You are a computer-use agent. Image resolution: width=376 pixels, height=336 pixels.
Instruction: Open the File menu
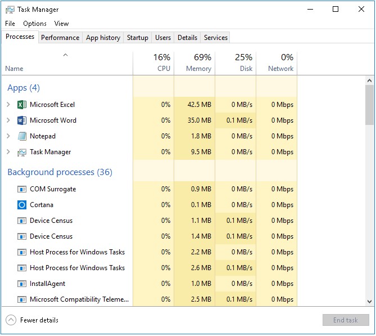[x=10, y=24]
